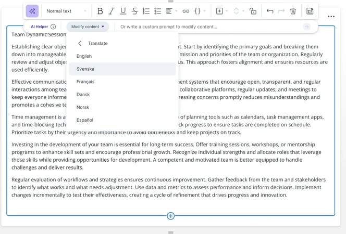346x234 pixels.
Task: Open the Modify content dropdown
Action: (88, 27)
